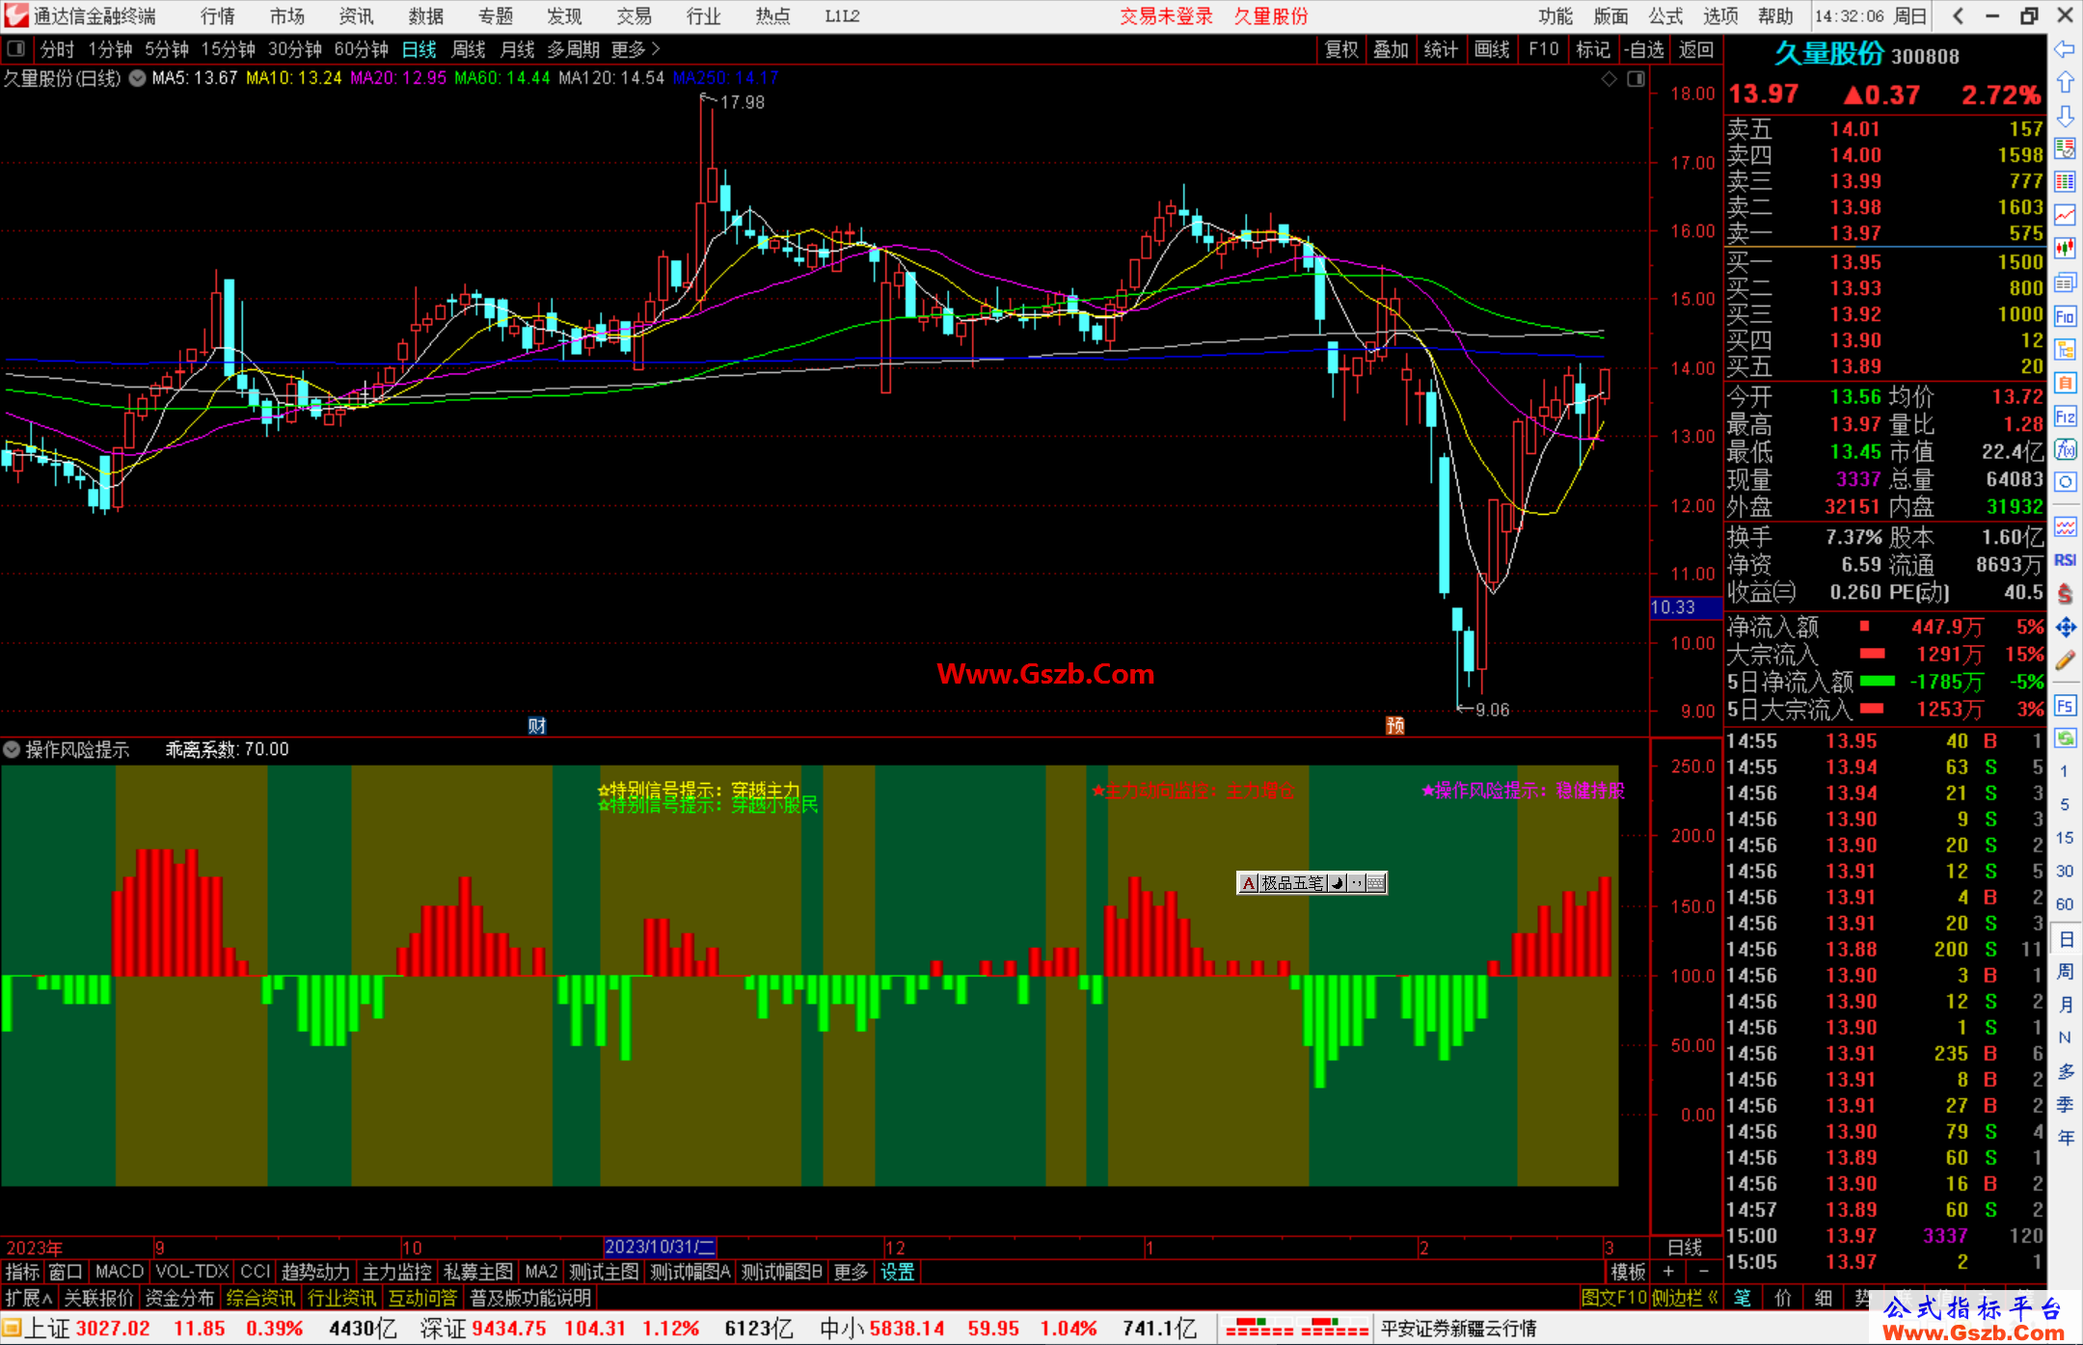2083x1345 pixels.
Task: Click the RSI indicator sidebar icon
Action: point(2065,560)
